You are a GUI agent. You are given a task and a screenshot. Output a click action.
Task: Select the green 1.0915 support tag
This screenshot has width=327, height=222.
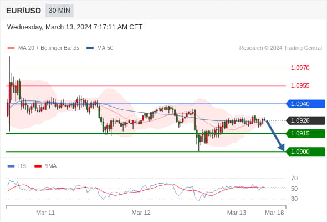click(305, 133)
